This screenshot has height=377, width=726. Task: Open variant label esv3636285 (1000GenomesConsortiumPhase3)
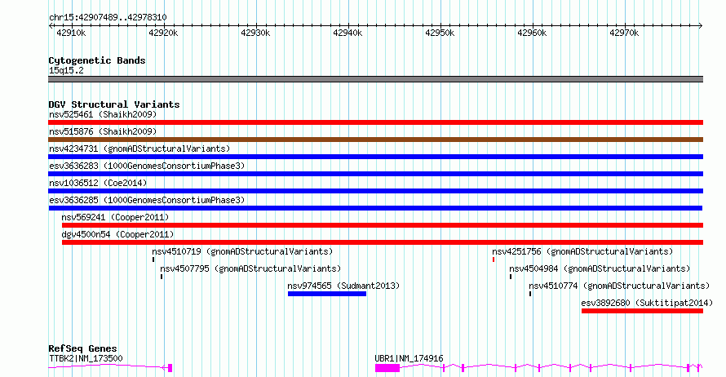click(x=147, y=200)
